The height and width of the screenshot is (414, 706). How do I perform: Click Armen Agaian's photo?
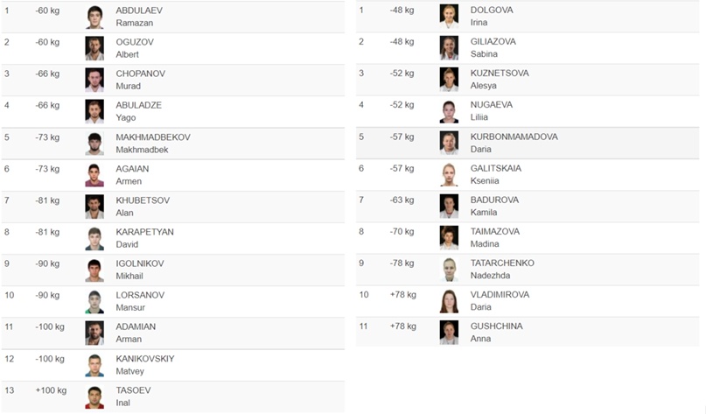tap(94, 174)
